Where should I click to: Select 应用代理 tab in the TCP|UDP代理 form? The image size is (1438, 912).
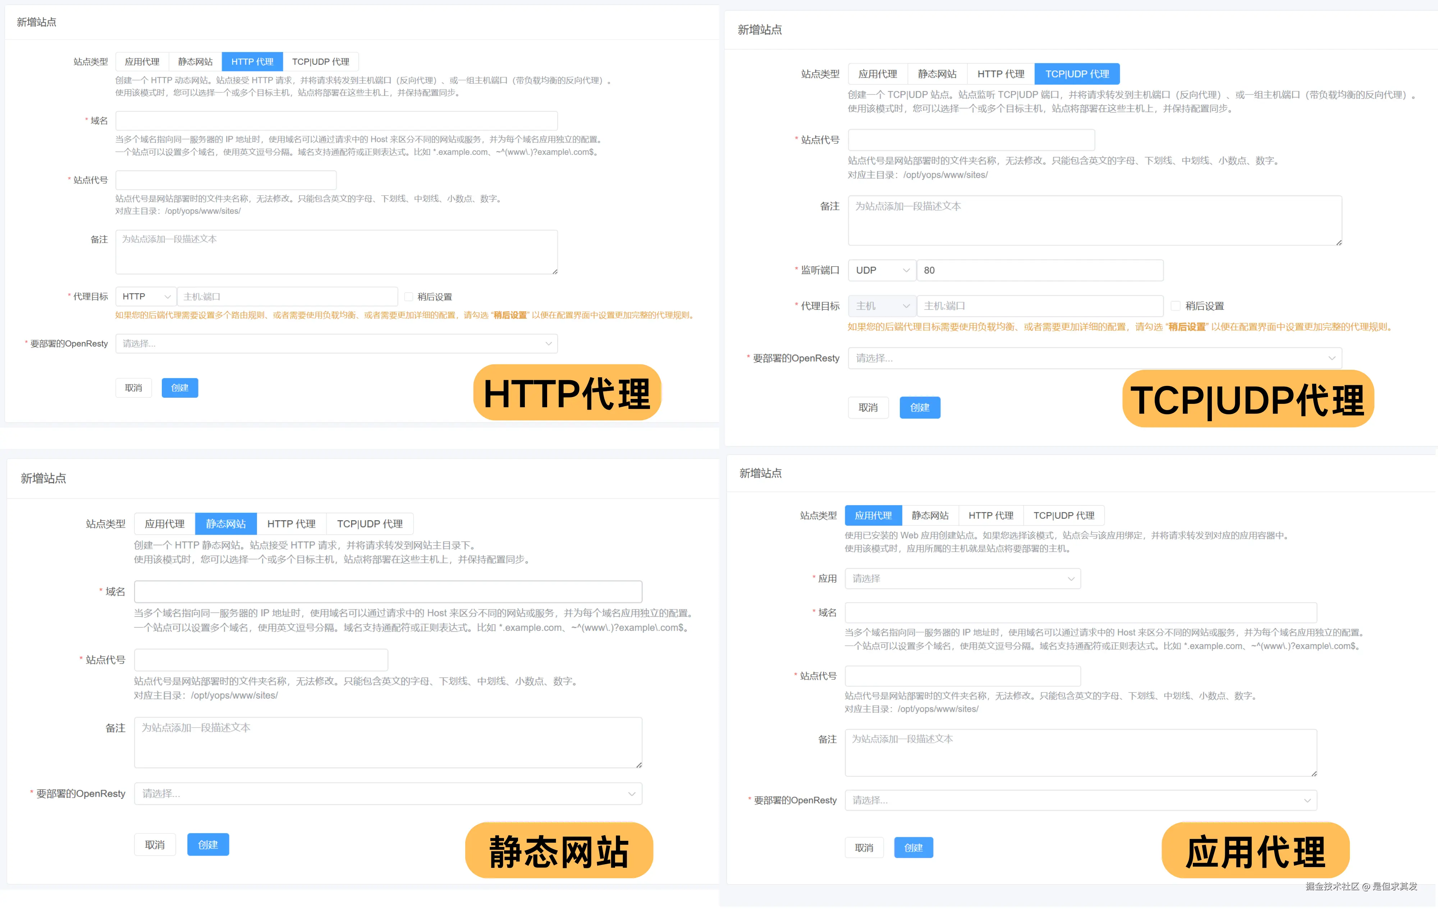click(877, 74)
